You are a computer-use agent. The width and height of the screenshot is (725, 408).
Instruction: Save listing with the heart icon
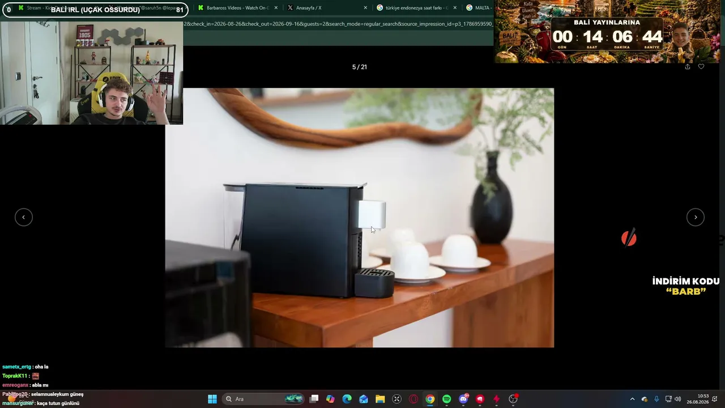tap(701, 67)
